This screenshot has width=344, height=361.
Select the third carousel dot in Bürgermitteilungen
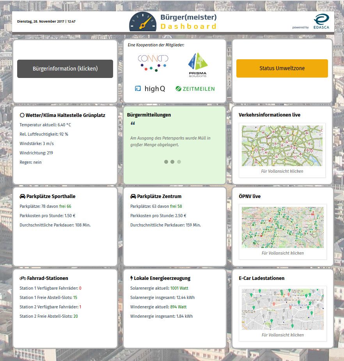(179, 162)
